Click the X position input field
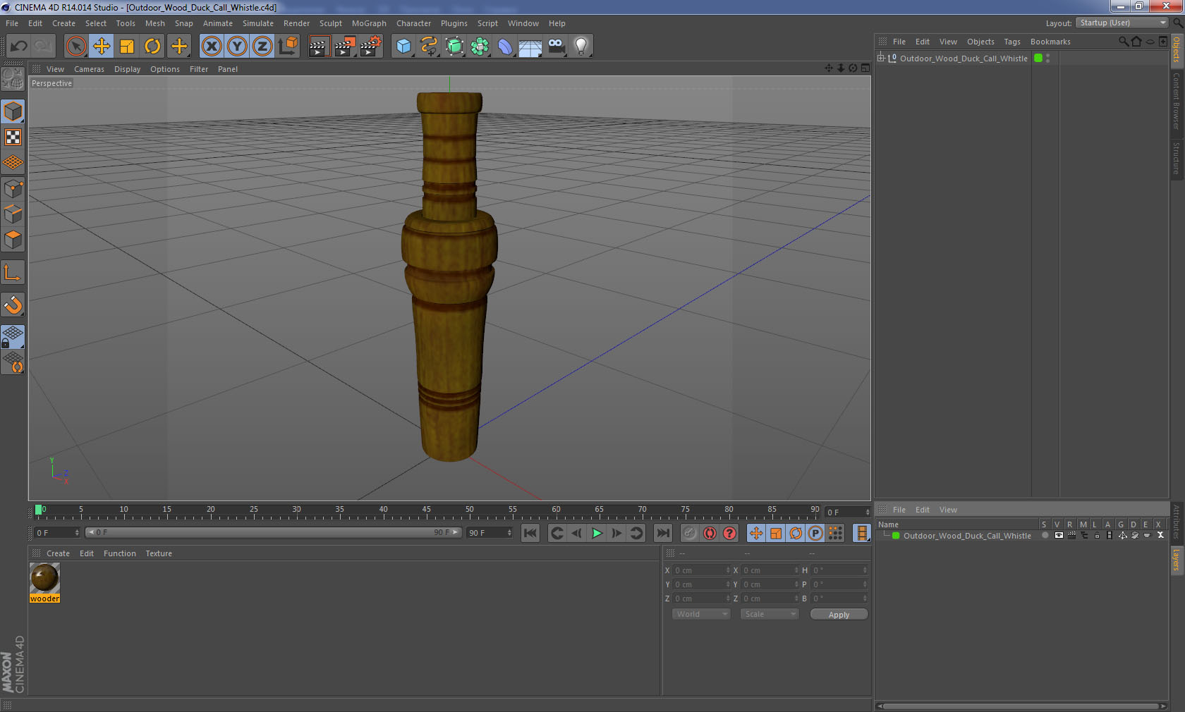1185x712 pixels. pos(703,570)
